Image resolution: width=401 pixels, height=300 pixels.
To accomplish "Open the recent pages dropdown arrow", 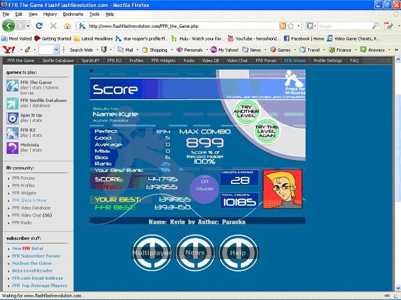I will pos(28,26).
